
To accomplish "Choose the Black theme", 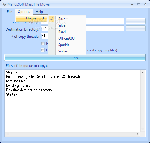I will pos(67,32).
